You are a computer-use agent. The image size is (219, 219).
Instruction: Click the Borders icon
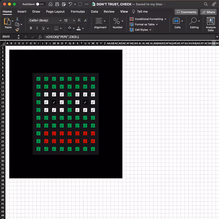point(56,28)
